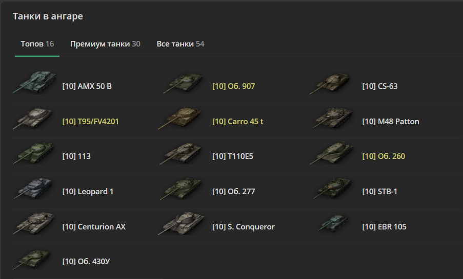The height and width of the screenshot is (279, 463).
Task: Click the STB-1 tank thumbnail
Action: pyautogui.click(x=333, y=190)
